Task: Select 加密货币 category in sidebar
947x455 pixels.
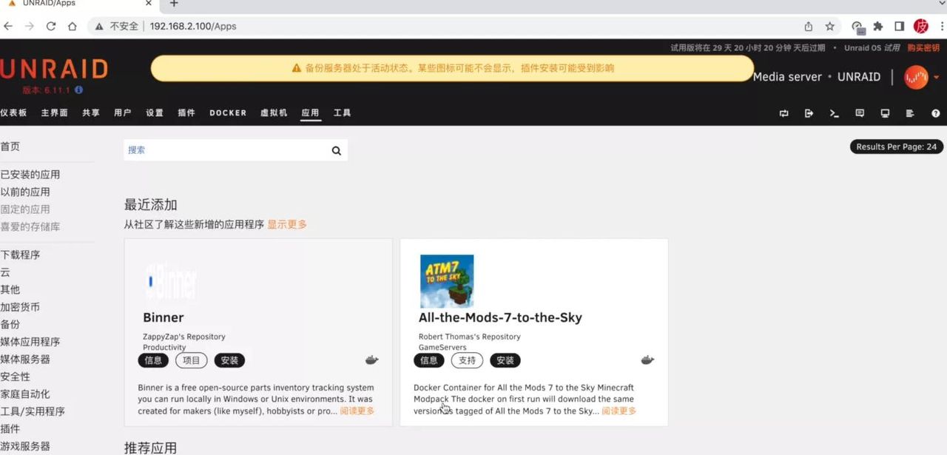Action: pyautogui.click(x=20, y=307)
